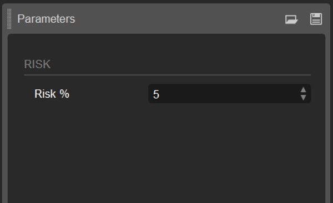Bump the risk percentage up one step

(303, 90)
